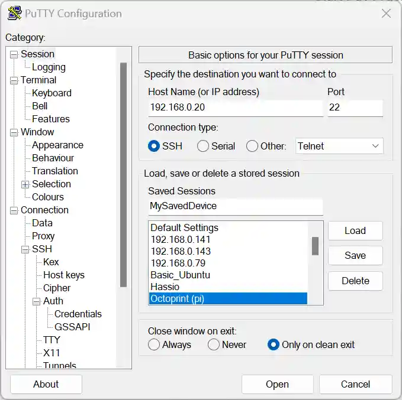Open the Cipher category
The height and width of the screenshot is (400, 402).
[x=57, y=288]
